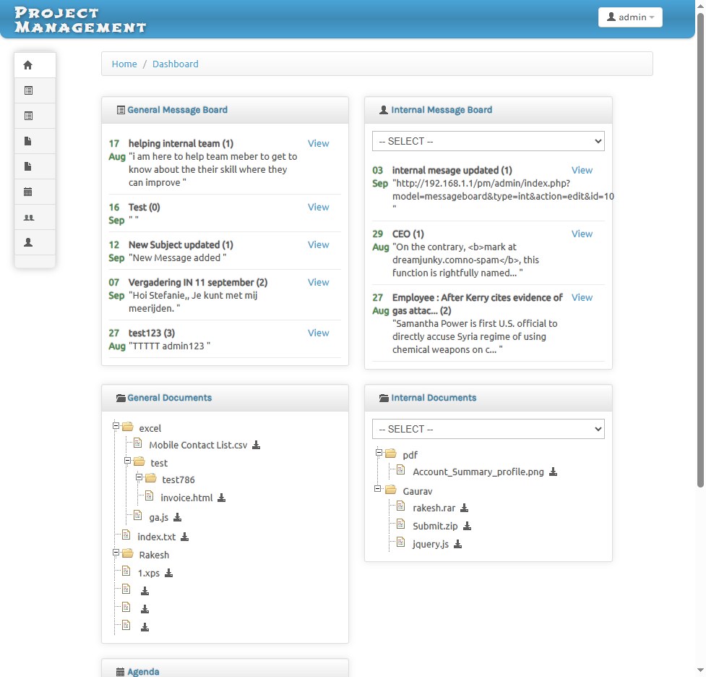The width and height of the screenshot is (706, 677).
Task: Collapse the test folder node
Action: 127,461
